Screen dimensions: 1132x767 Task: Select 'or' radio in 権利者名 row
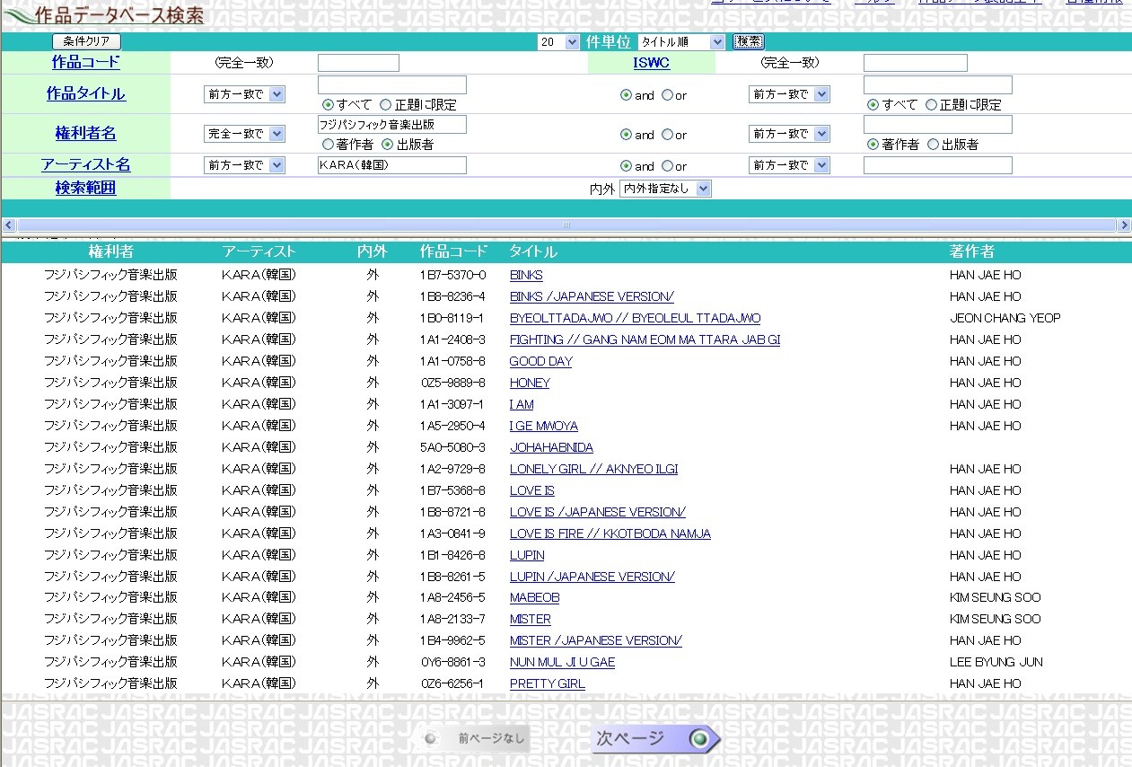[x=667, y=135]
